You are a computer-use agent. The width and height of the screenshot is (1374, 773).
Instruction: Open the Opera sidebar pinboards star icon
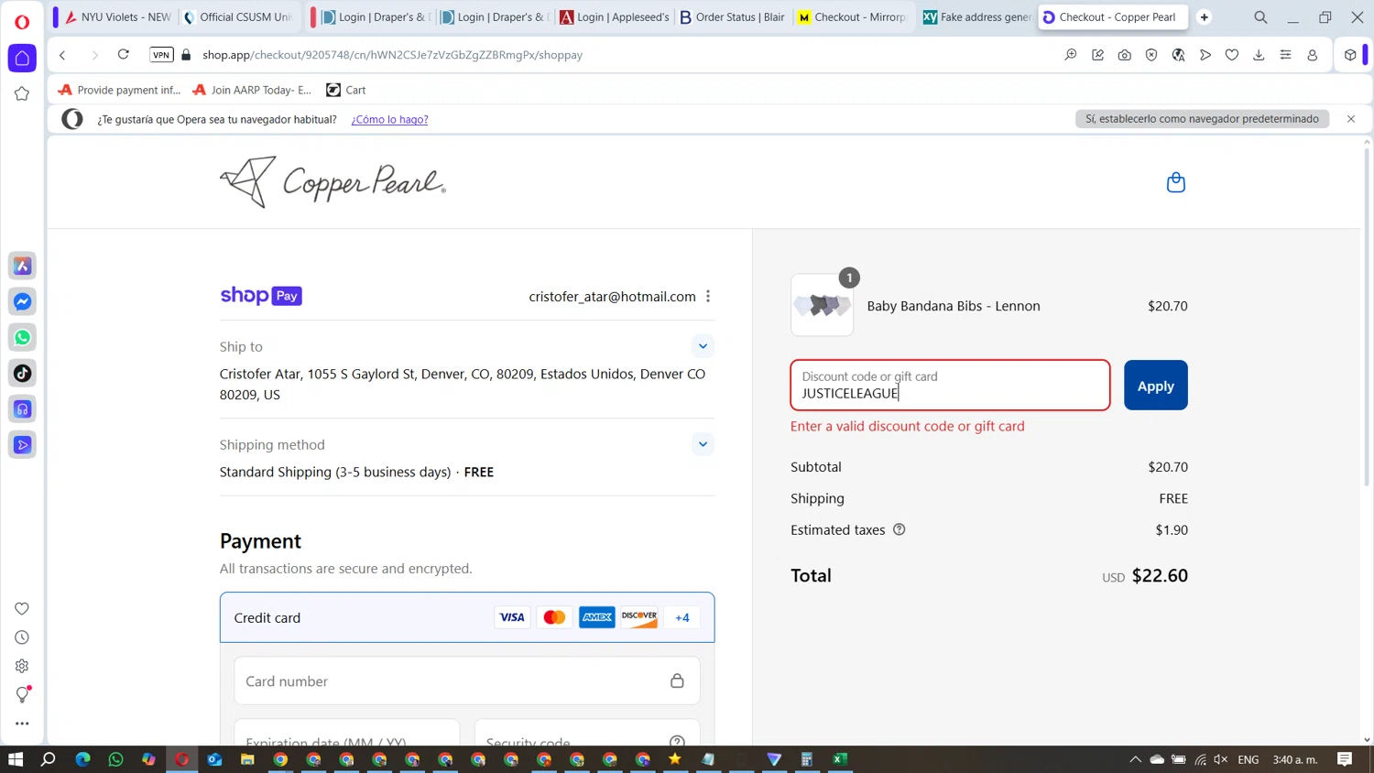pyautogui.click(x=22, y=93)
